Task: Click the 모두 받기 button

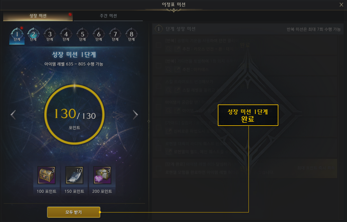Action: 74,212
